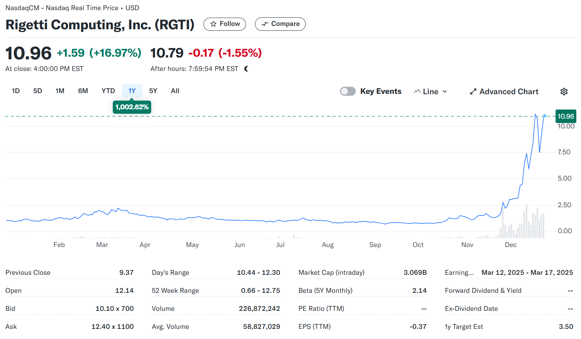Click the Bid value 10.10 x 700
The width and height of the screenshot is (581, 339).
point(115,309)
